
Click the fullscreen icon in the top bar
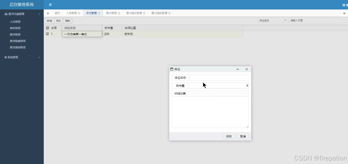coord(344,5)
